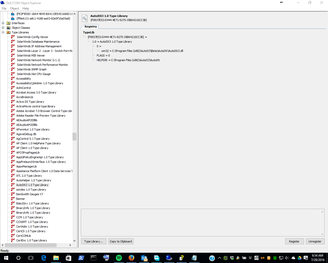Open Task View on the taskbar
328x263 pixels.
(x=31, y=258)
